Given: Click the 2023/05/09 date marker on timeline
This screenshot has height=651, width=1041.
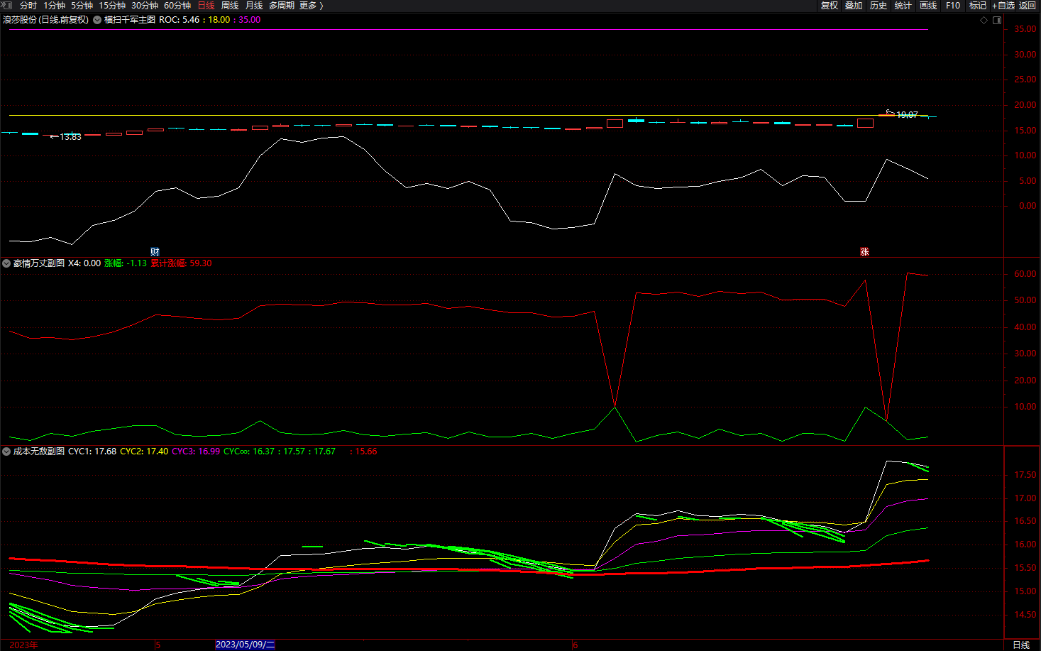Looking at the screenshot, I should [x=245, y=645].
